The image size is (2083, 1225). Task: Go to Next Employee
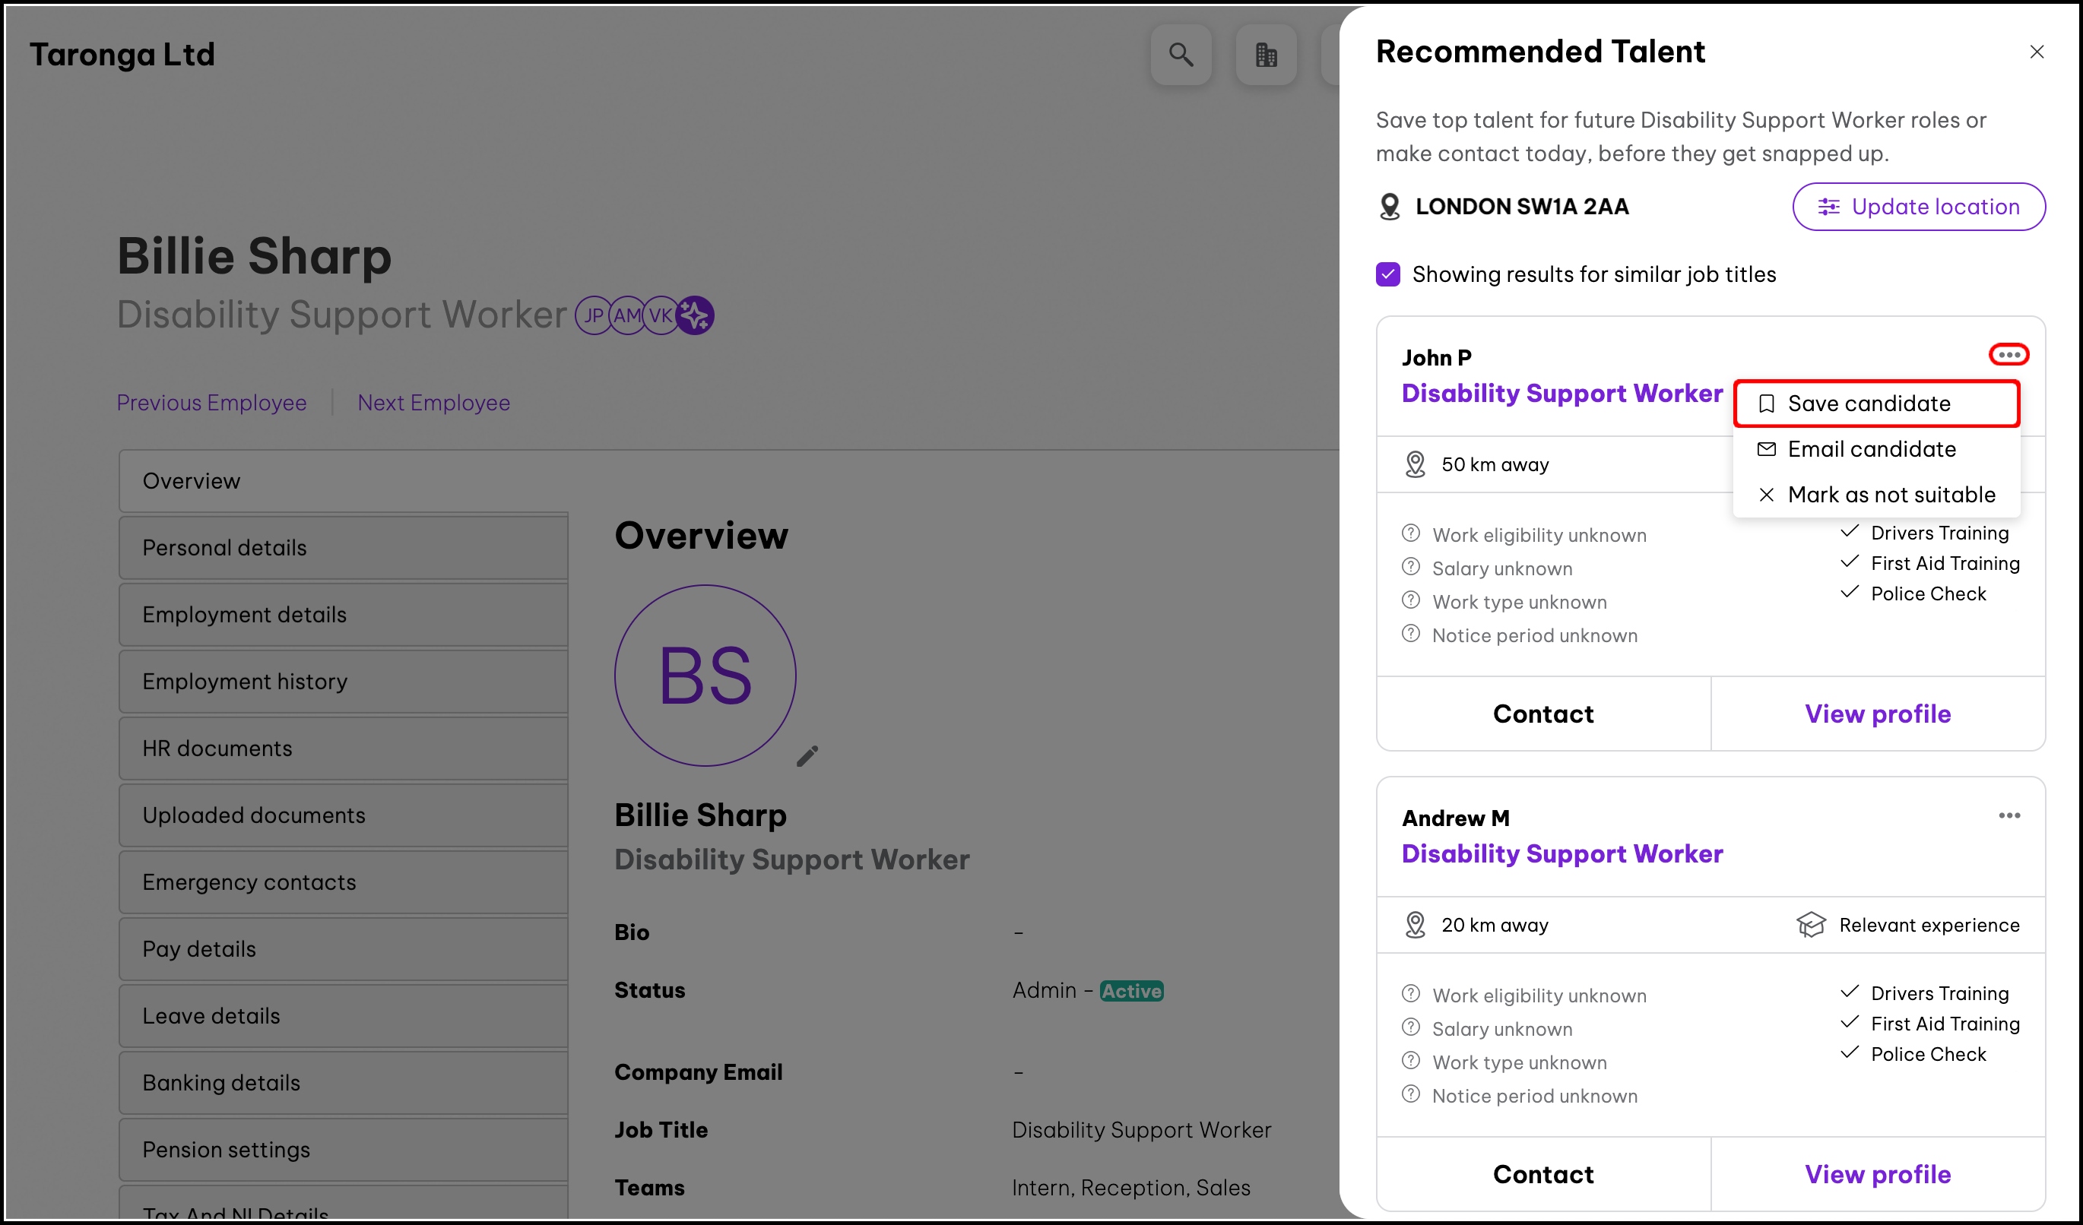(433, 402)
